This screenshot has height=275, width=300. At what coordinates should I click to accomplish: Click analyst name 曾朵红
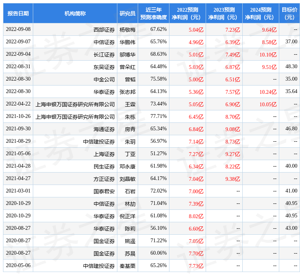[128, 67]
